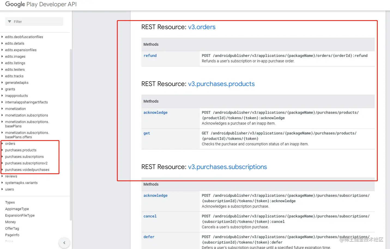Open the defer method link

149,237
